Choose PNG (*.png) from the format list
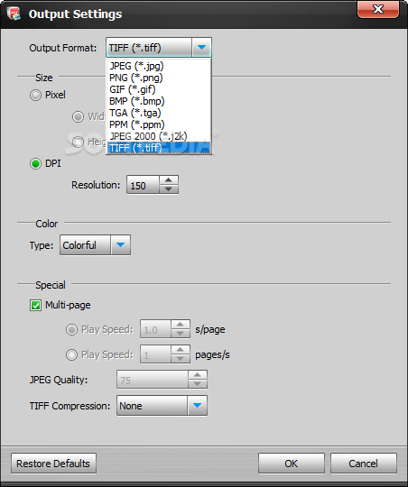The width and height of the screenshot is (408, 487). coord(159,78)
